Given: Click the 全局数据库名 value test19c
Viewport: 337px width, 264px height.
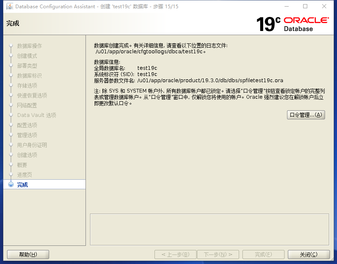Looking at the screenshot, I should (147, 68).
